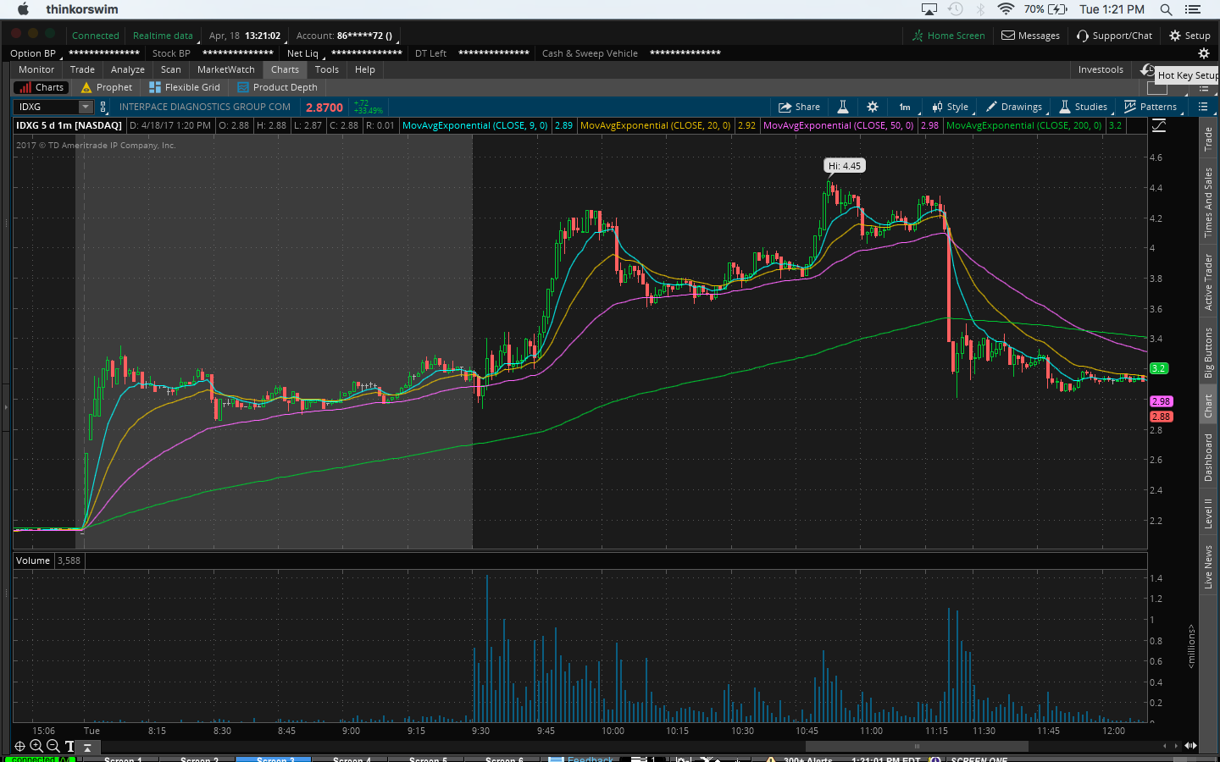Open the Net Liq dropdown

[305, 53]
